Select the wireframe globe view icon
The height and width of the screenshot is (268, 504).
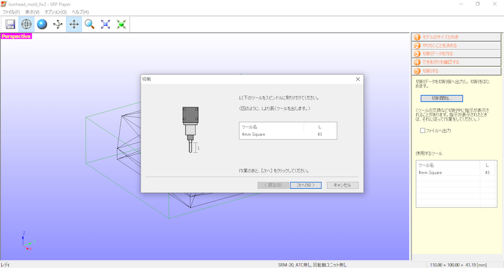[26, 25]
